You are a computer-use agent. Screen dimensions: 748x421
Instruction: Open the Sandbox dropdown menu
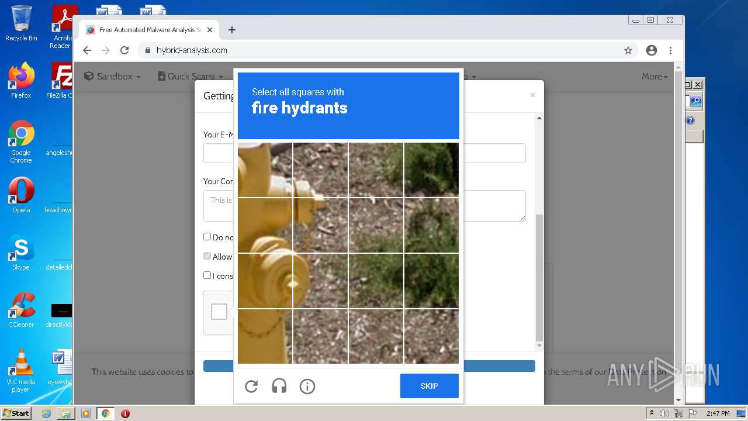click(x=113, y=76)
